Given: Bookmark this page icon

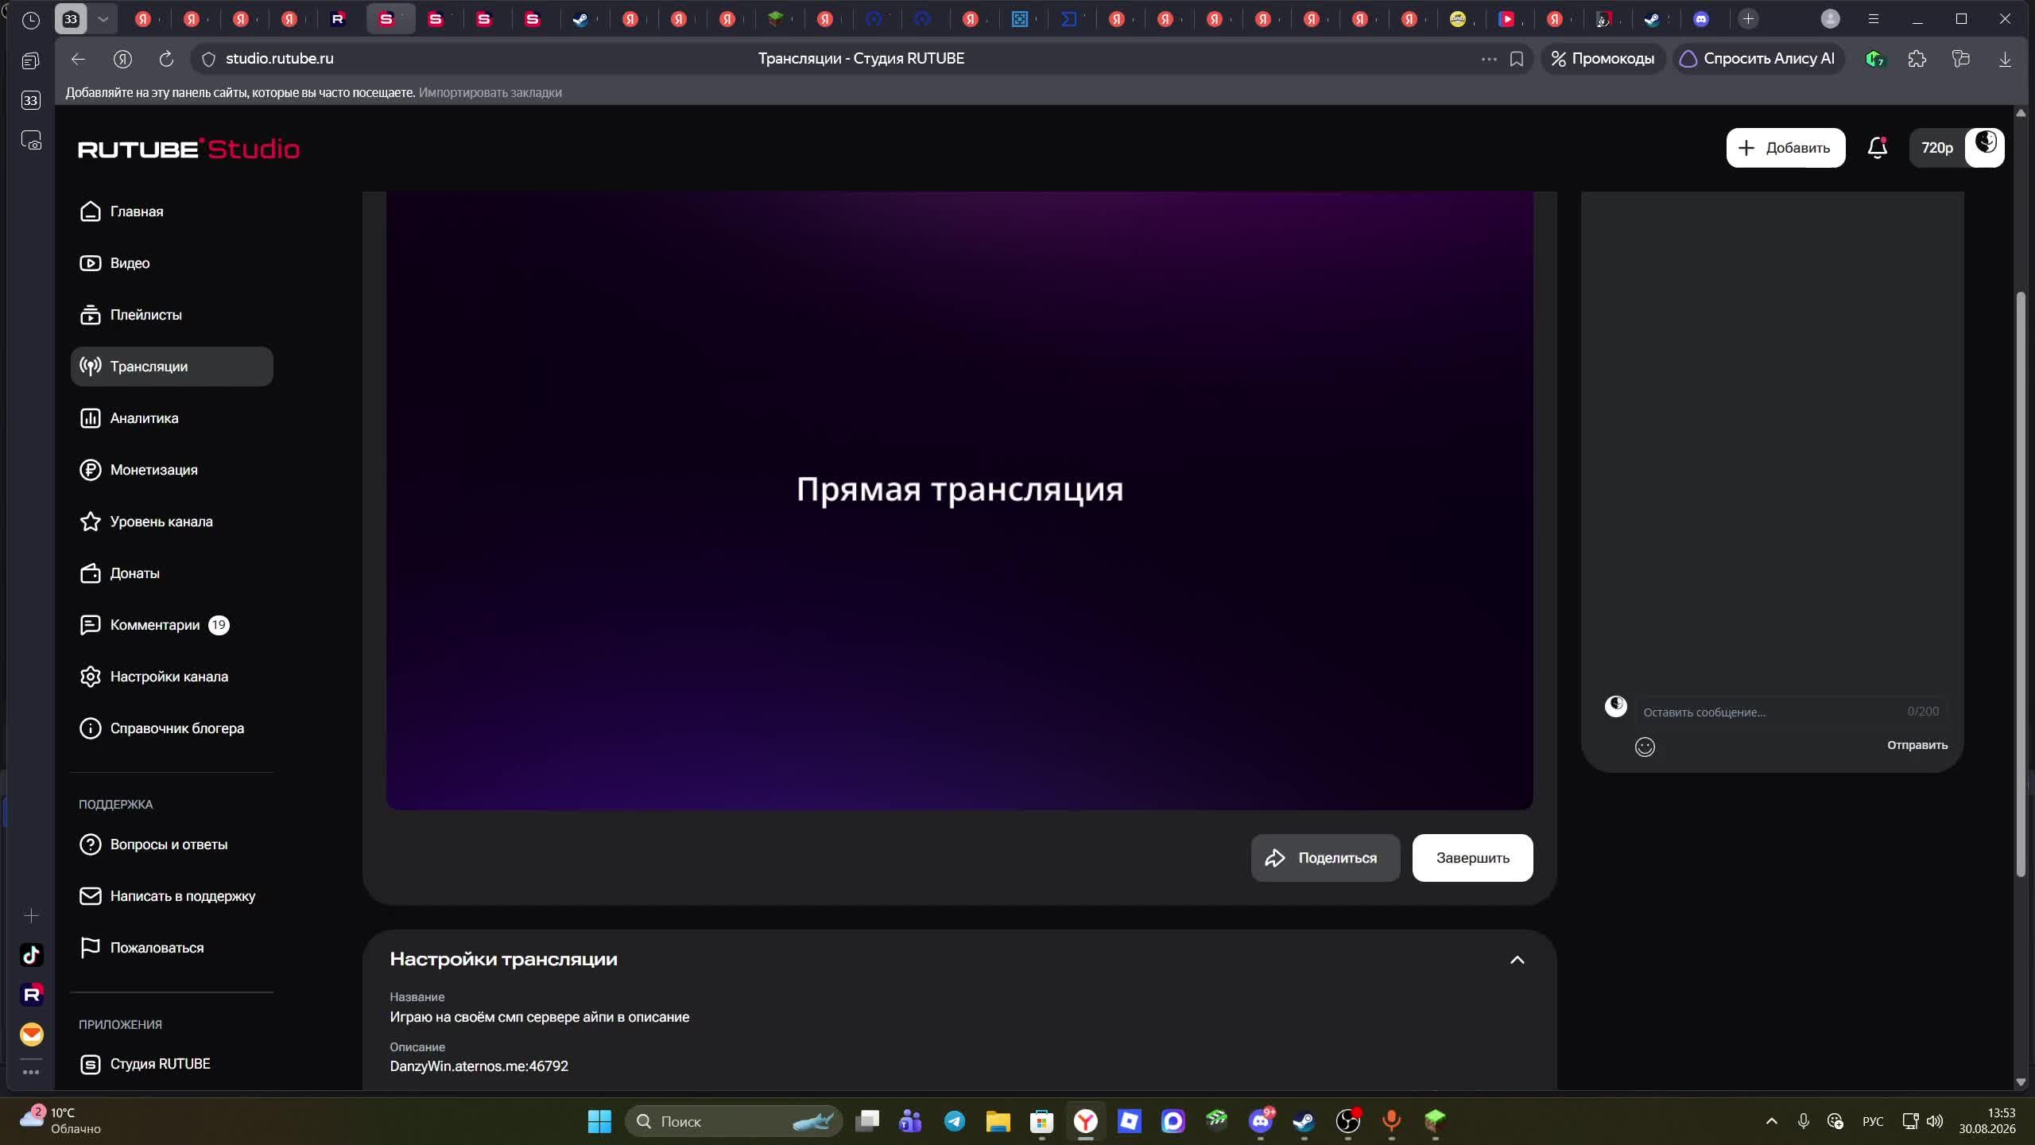Looking at the screenshot, I should tap(1517, 59).
